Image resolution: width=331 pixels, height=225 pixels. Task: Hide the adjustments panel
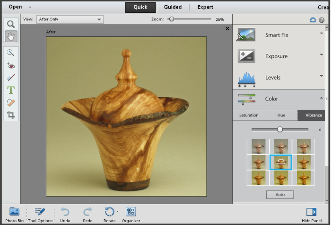pos(311,214)
